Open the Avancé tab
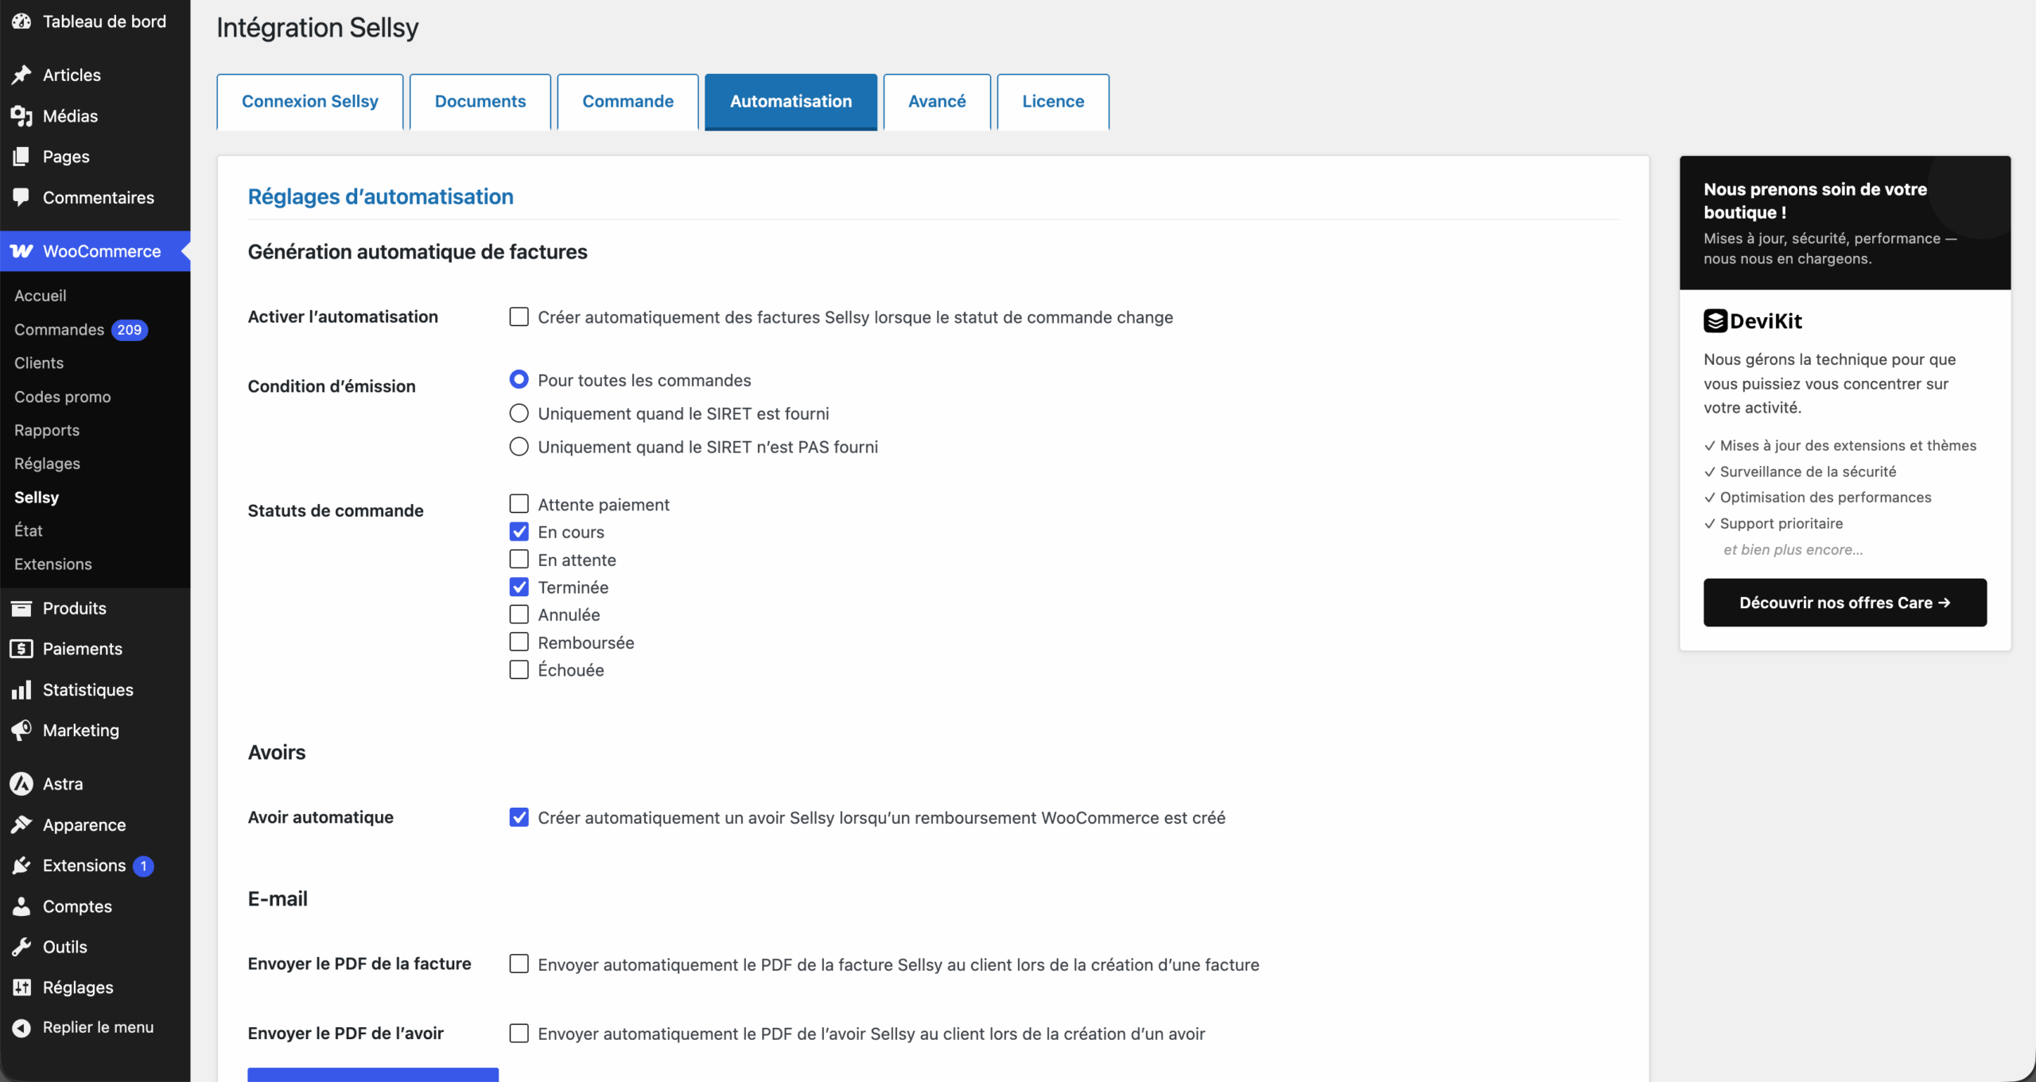 pos(937,102)
